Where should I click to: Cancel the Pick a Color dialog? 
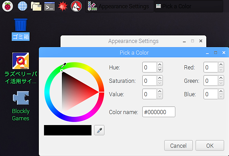click(x=178, y=146)
